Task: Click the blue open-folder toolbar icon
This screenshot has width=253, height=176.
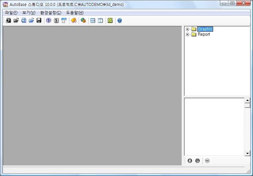Action: 31,21
